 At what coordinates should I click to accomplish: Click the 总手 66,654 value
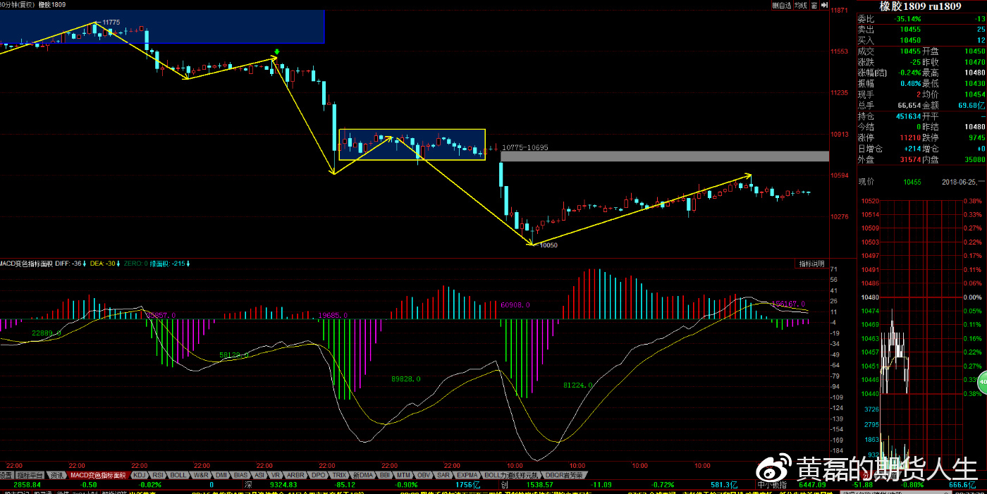tap(909, 104)
